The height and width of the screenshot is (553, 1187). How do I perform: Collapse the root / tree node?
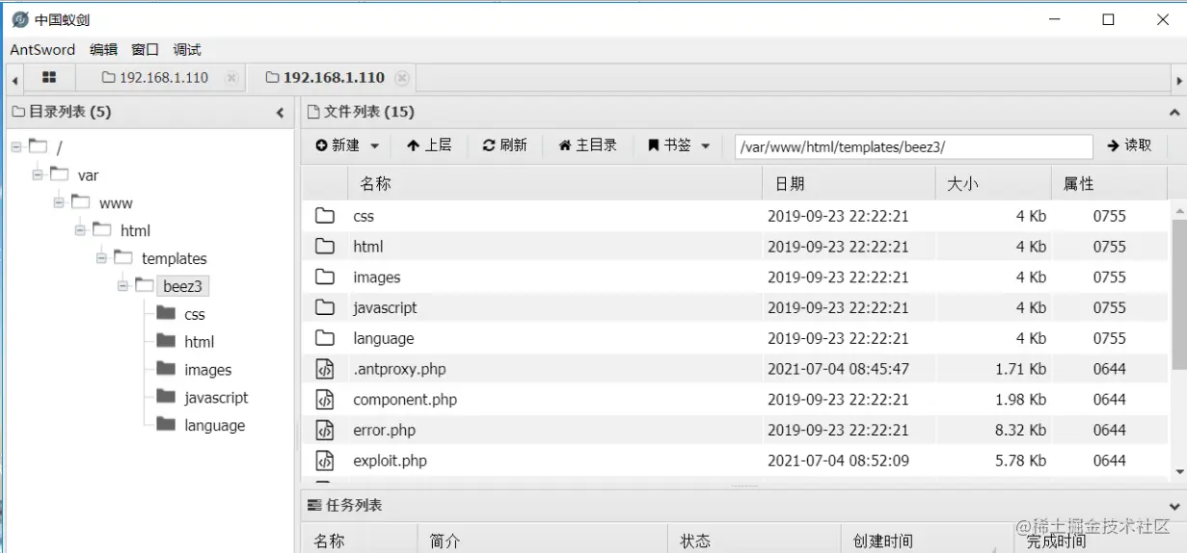[x=16, y=147]
